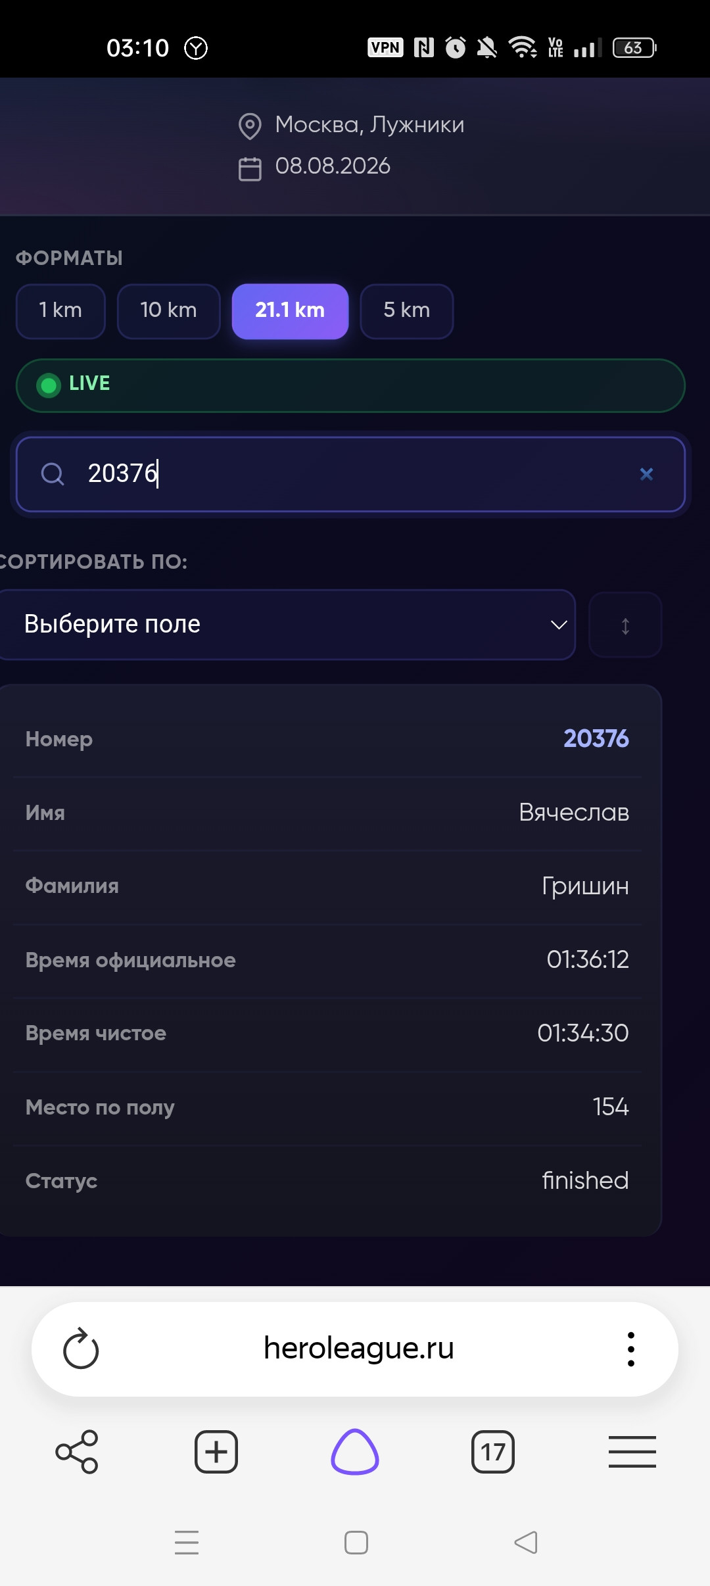Tap the share icon in the browser bar
The height and width of the screenshot is (1586, 710).
[77, 1451]
